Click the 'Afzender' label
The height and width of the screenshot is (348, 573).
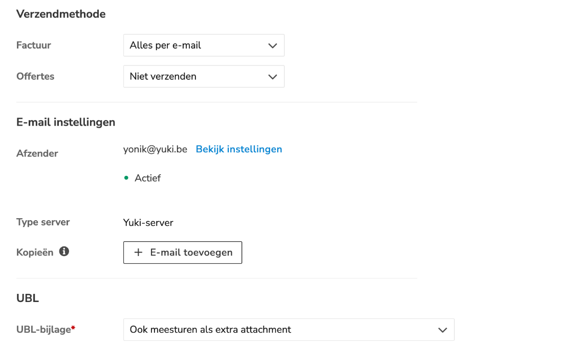coord(37,153)
